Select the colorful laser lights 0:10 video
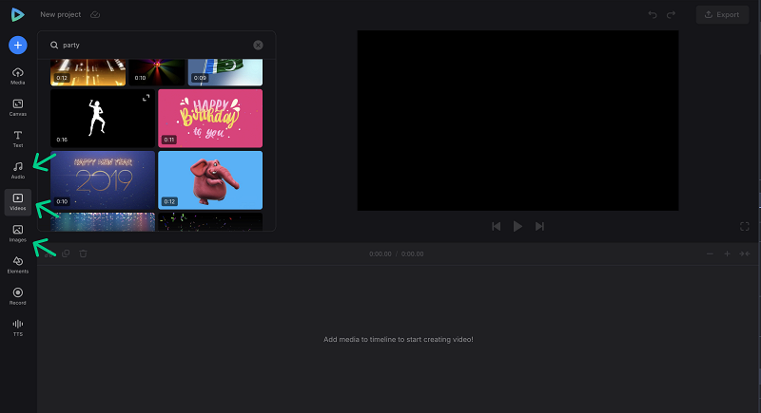 click(x=157, y=72)
